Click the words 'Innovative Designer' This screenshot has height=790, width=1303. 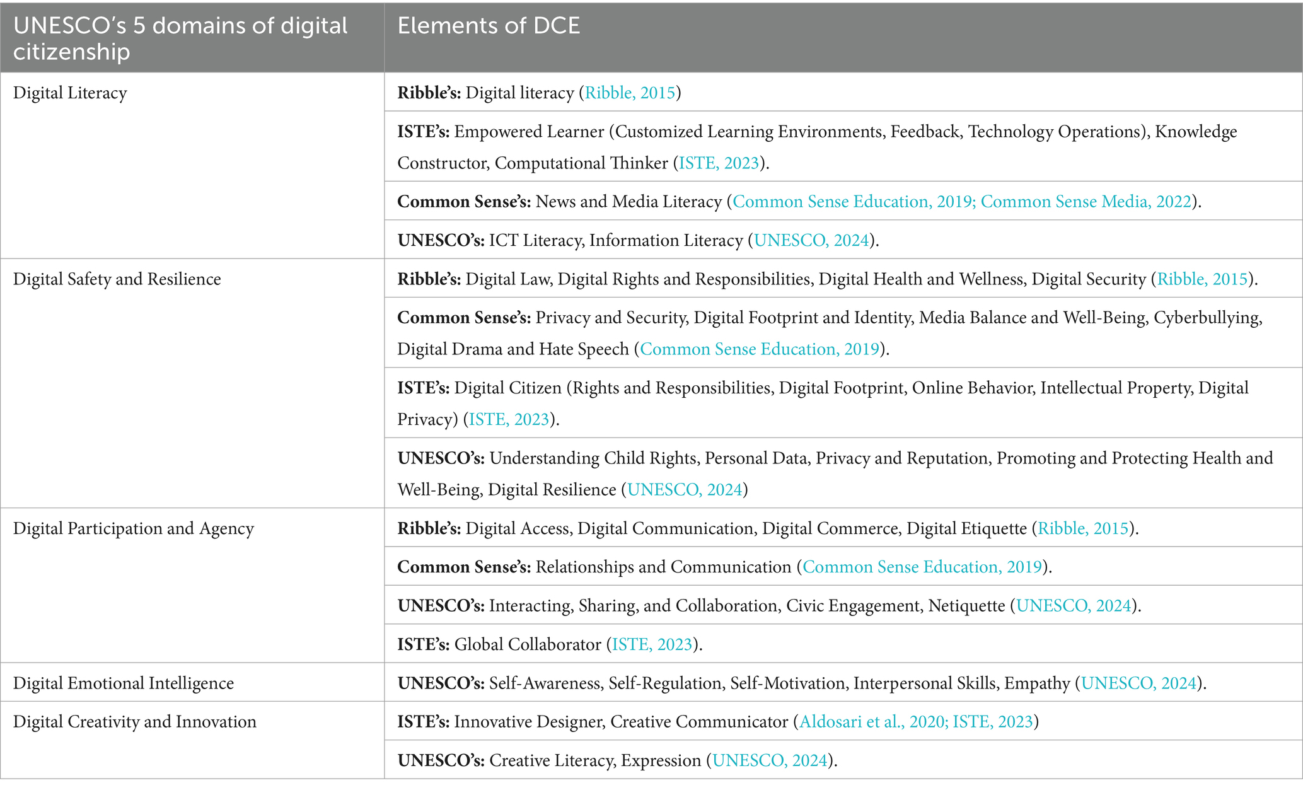pyautogui.click(x=527, y=721)
